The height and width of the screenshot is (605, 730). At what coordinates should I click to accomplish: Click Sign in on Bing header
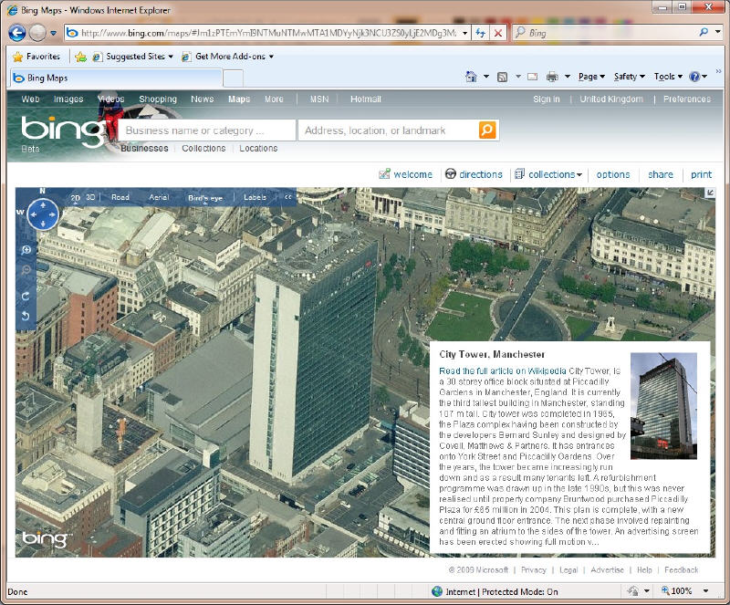(547, 99)
